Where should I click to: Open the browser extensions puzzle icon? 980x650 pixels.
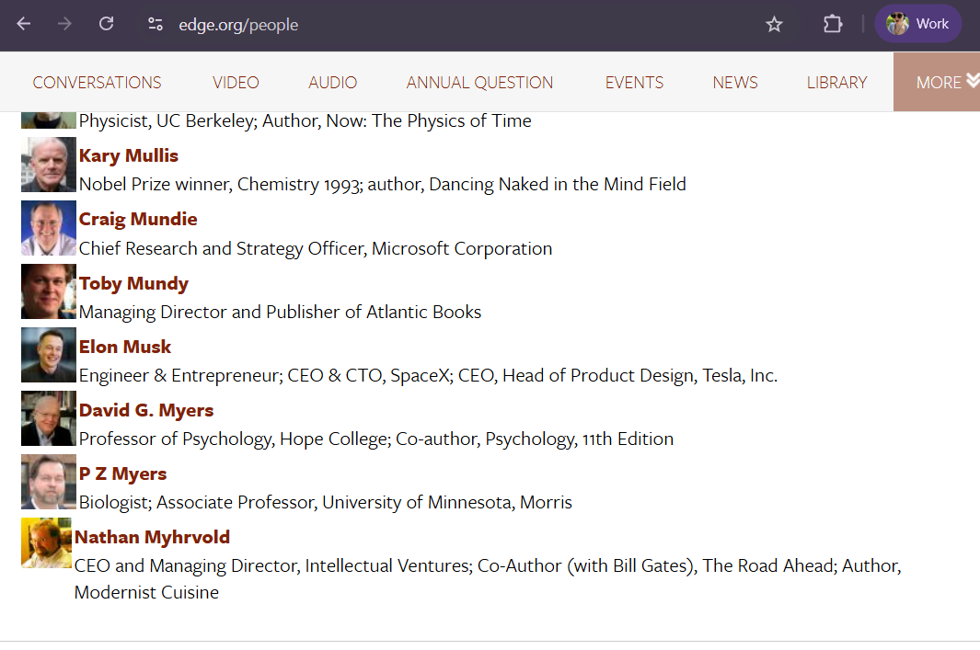click(833, 24)
